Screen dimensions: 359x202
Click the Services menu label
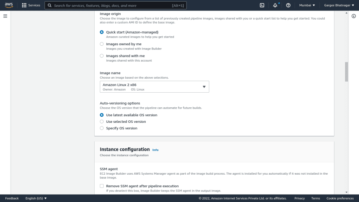pos(34,5)
